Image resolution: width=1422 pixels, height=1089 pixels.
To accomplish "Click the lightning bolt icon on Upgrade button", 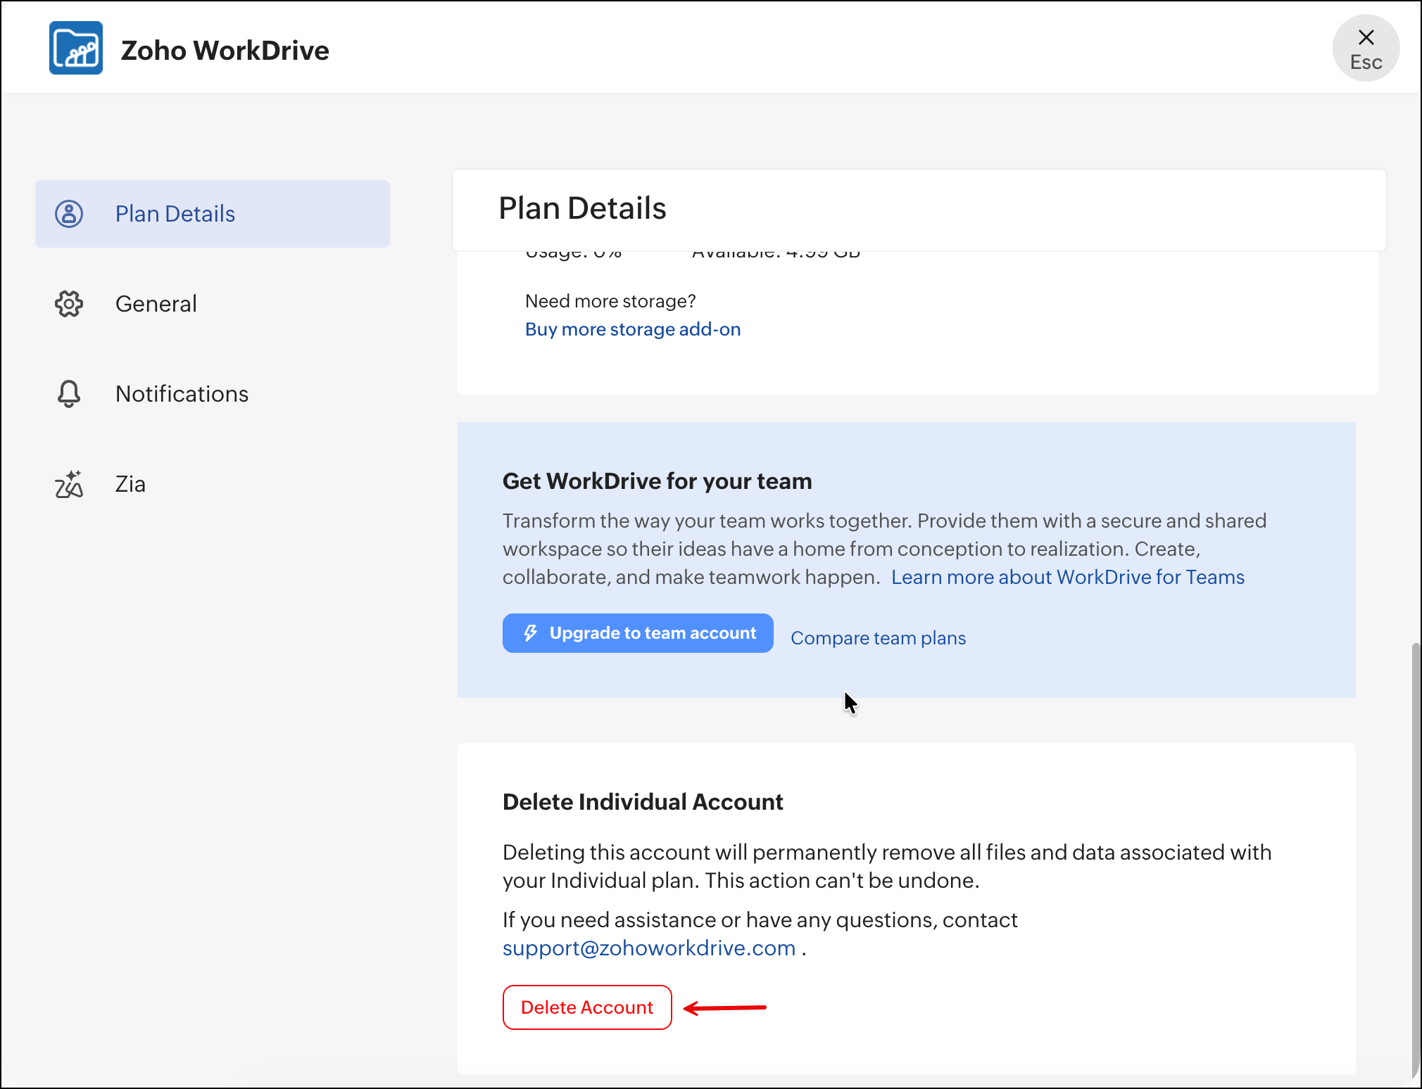I will tap(531, 633).
